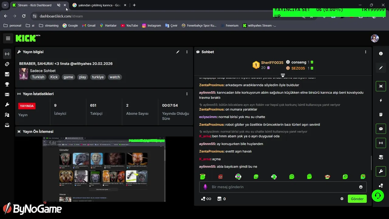Viewport: 389px width, 219px height.
Task: Open the community people icon in left sidebar
Action: [7, 115]
